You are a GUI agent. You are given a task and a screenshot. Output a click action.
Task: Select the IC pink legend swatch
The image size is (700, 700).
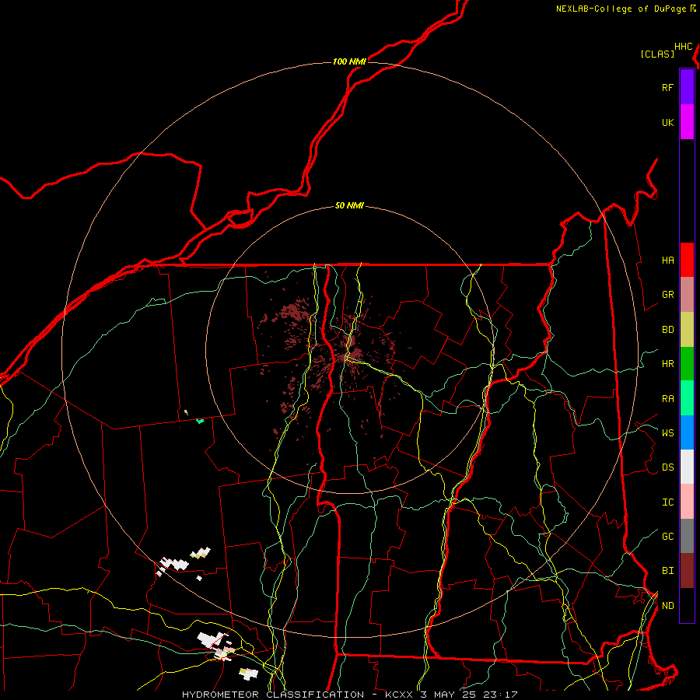point(687,502)
